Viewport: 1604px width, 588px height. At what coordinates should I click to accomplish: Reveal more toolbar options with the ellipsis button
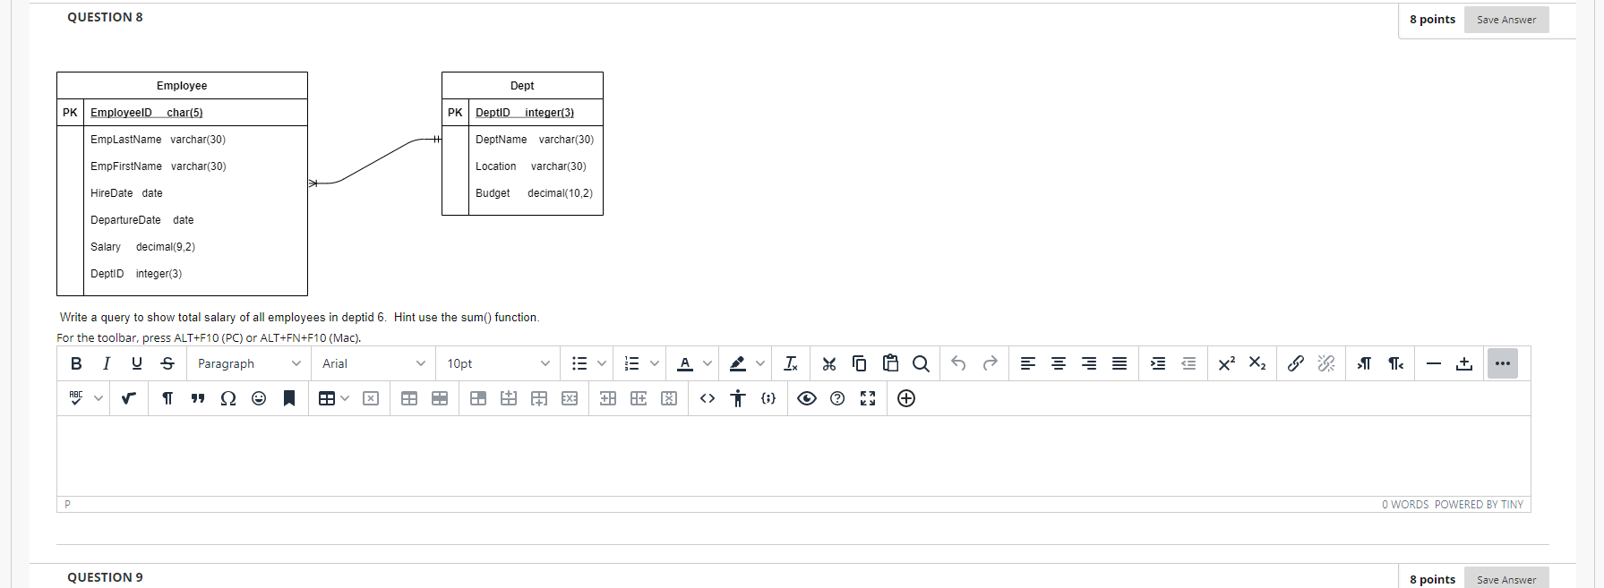coord(1503,363)
